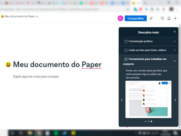Go to previous slide in carousel
This screenshot has width=181, height=136.
122,100
